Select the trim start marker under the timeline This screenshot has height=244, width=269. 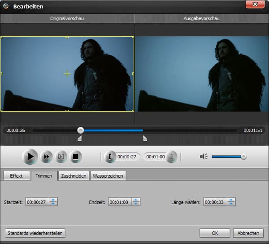pyautogui.click(x=80, y=138)
